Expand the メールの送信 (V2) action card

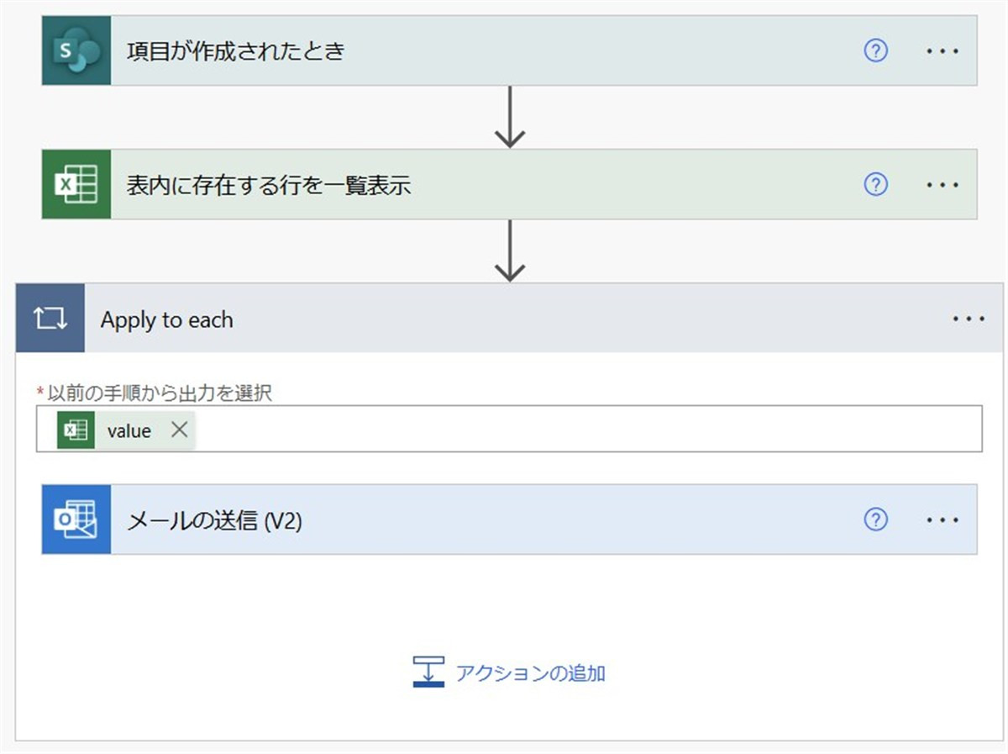click(x=504, y=520)
